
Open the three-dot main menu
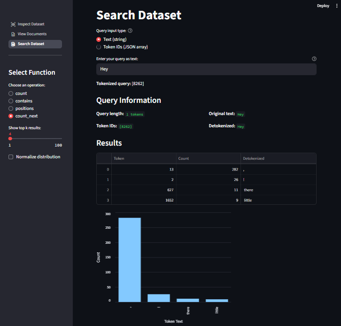pyautogui.click(x=336, y=6)
